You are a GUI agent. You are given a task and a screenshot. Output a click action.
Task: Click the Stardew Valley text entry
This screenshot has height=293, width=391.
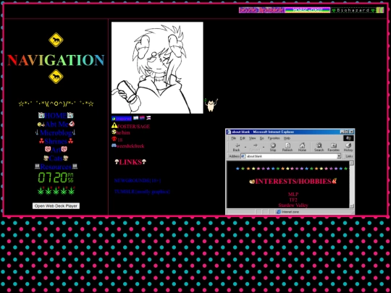click(293, 205)
